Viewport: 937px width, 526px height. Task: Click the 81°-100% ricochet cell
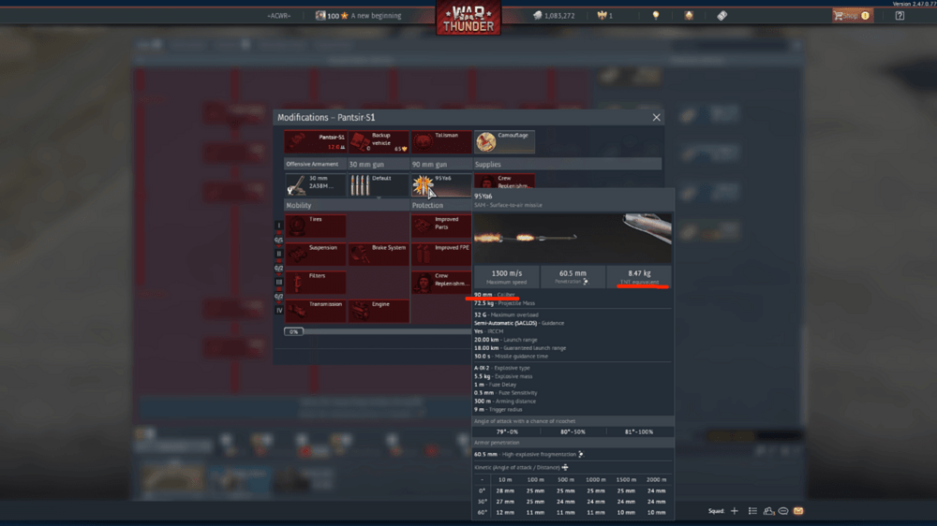pos(639,431)
